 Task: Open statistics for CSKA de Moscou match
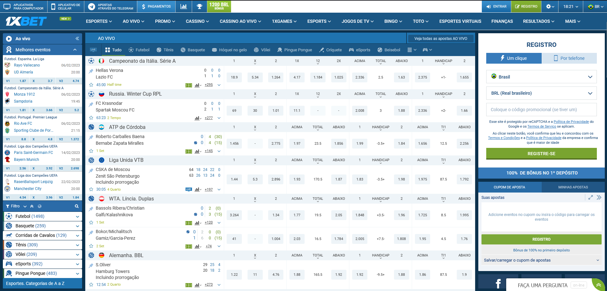(197, 189)
